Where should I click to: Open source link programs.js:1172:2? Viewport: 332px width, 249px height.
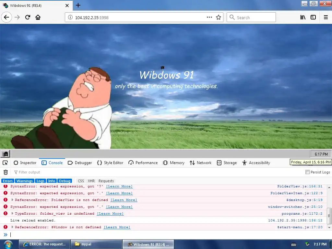click(302, 213)
